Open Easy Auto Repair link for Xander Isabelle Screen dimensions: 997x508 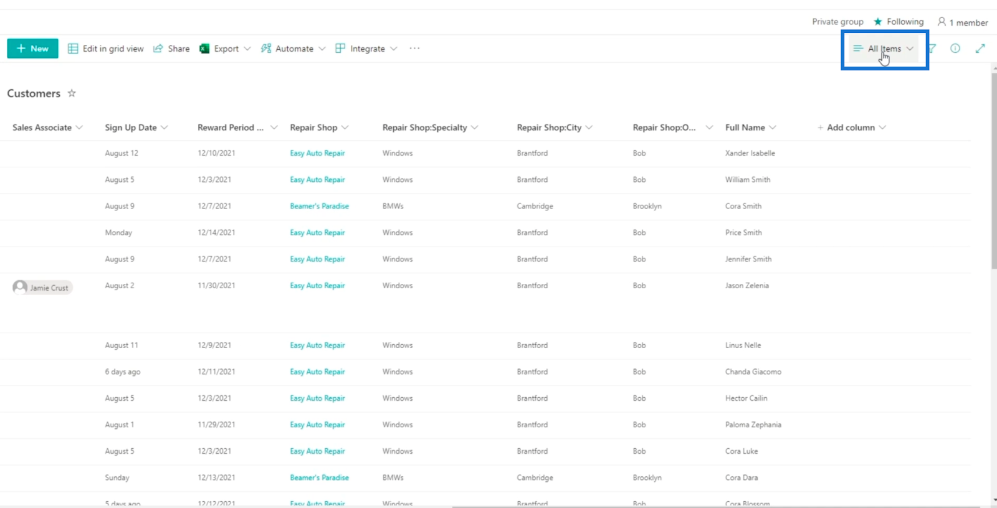click(317, 153)
